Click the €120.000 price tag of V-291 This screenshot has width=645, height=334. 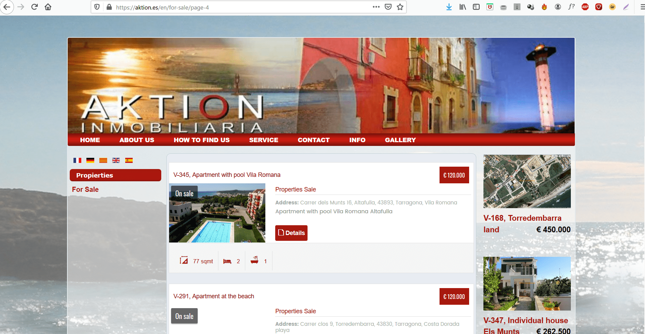click(x=454, y=297)
